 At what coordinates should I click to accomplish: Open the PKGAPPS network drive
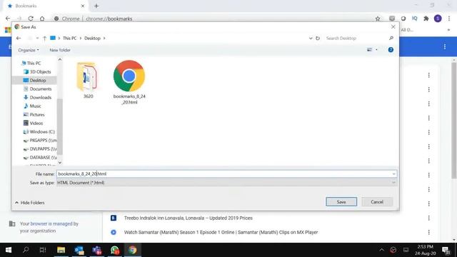(40, 141)
